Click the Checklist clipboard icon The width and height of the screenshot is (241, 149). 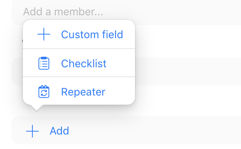tap(44, 63)
